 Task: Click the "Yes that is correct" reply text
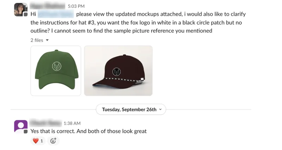(x=53, y=131)
